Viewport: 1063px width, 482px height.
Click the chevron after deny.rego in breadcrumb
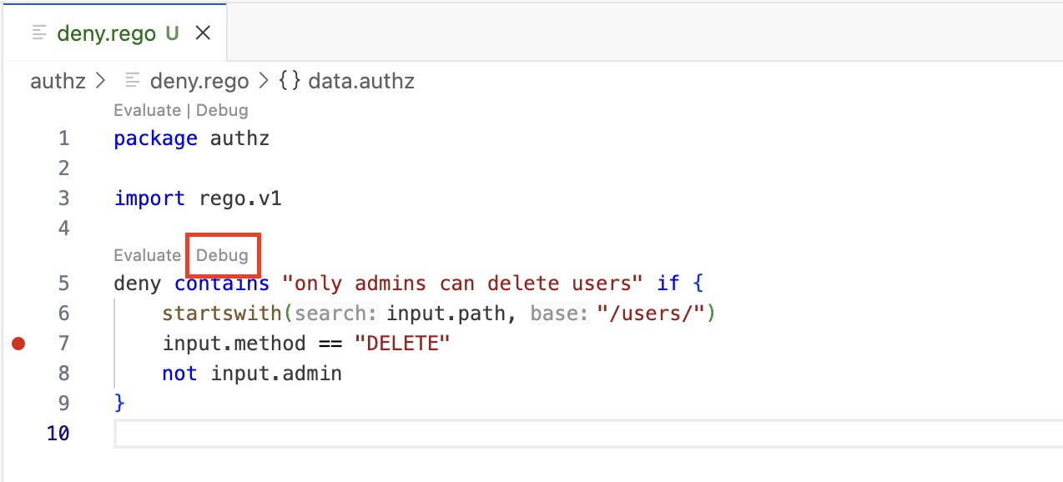coord(264,81)
